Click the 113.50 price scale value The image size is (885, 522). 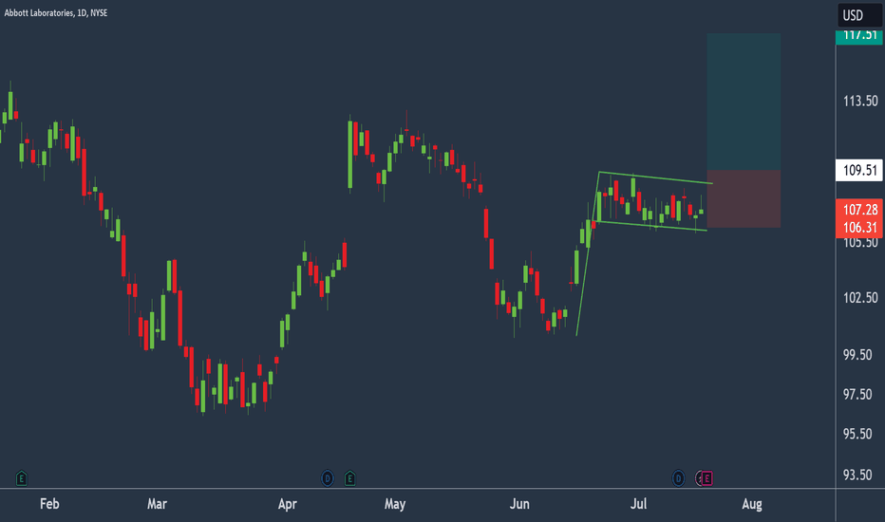860,101
